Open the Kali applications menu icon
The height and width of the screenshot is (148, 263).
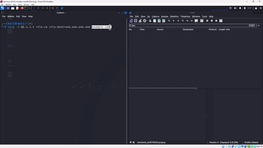pos(2,8)
